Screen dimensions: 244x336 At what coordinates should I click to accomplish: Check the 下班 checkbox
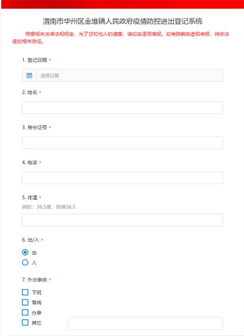coord(25,292)
